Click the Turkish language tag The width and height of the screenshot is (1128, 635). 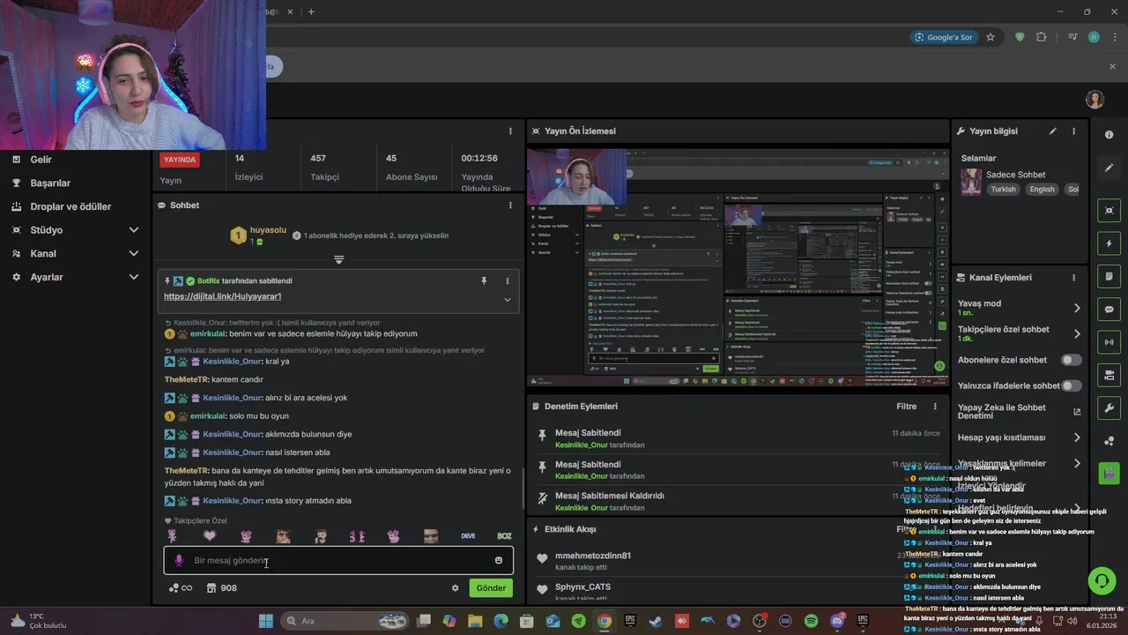1003,190
